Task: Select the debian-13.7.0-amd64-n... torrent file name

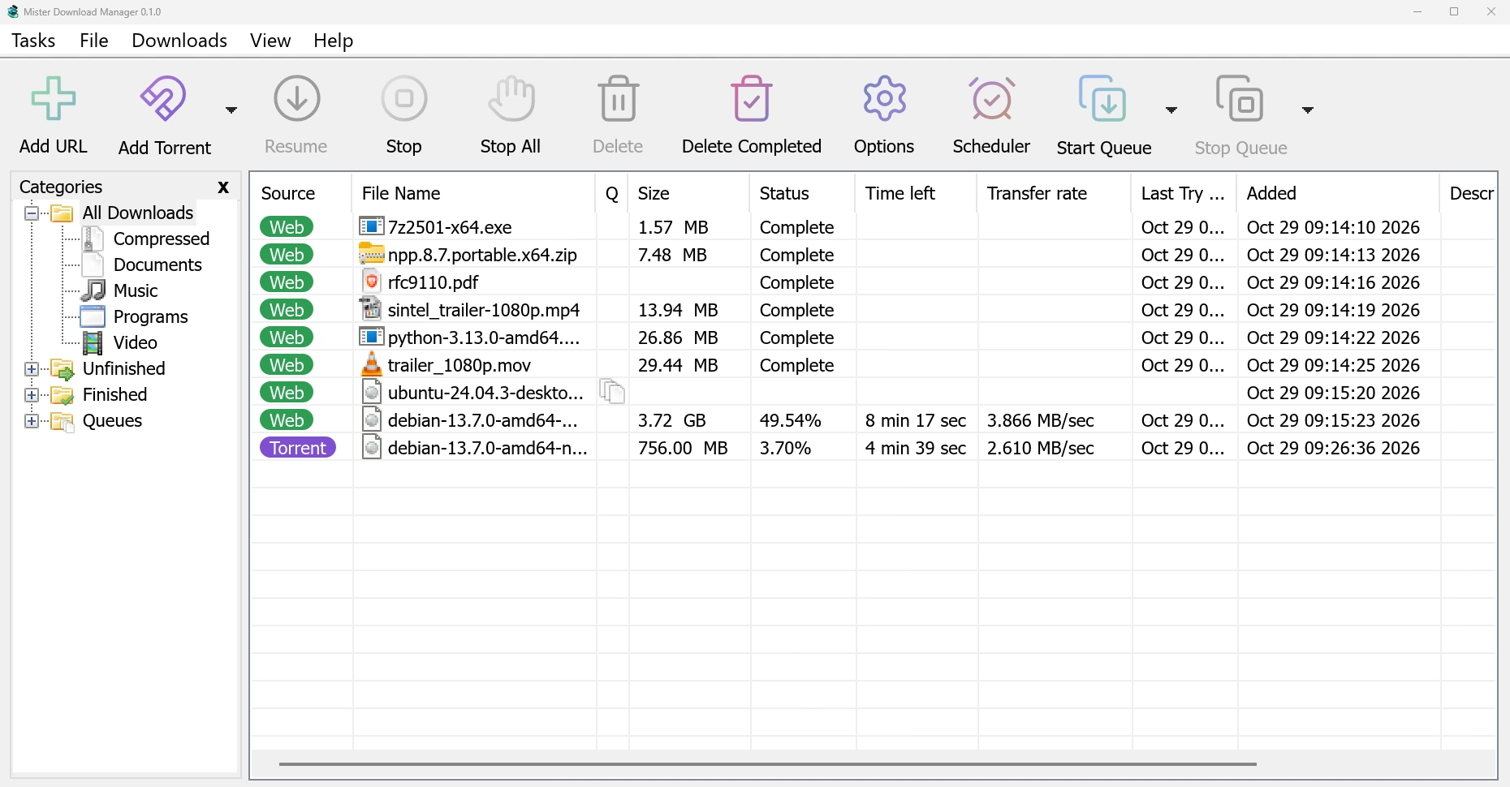Action: point(488,448)
